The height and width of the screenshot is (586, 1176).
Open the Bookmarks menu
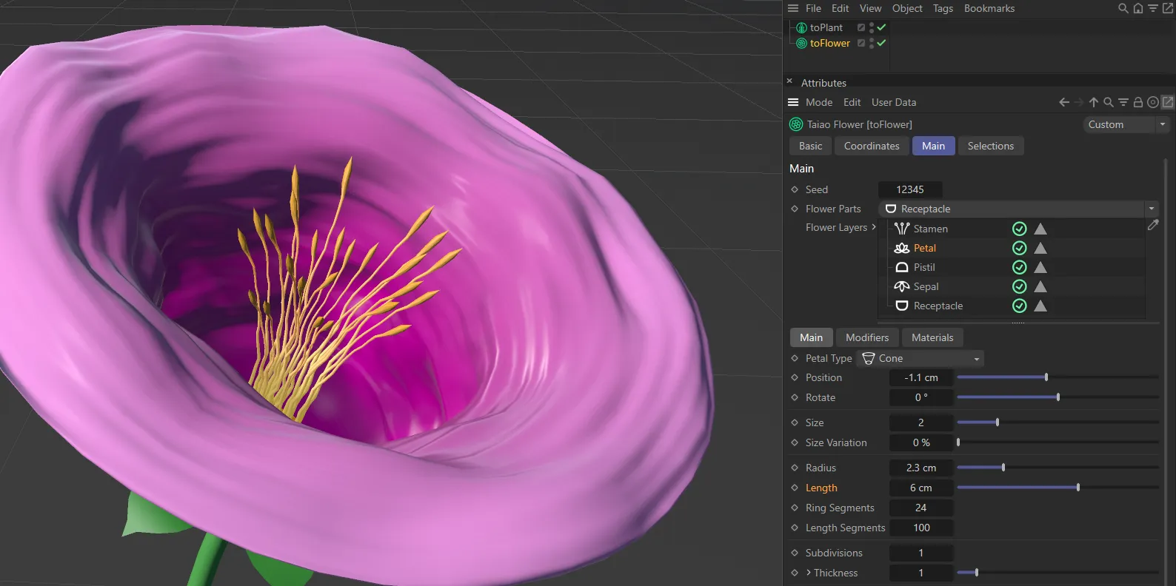click(x=989, y=8)
